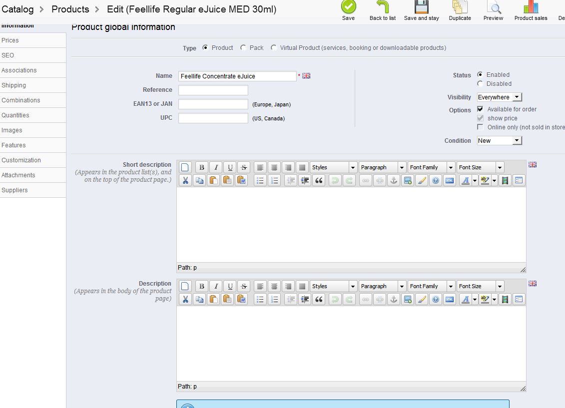The width and height of the screenshot is (565, 408).
Task: Select the Pack type radio button
Action: click(243, 47)
